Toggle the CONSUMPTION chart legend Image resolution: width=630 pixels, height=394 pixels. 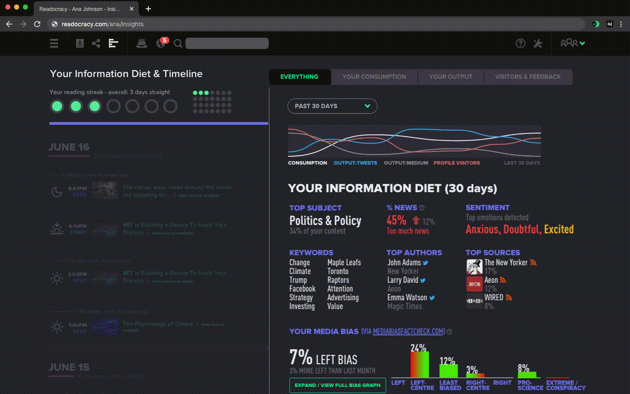tap(308, 163)
